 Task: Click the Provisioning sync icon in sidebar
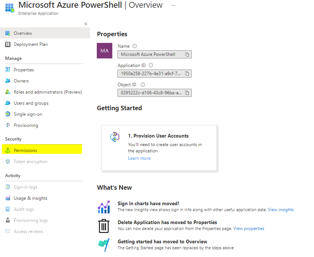click(x=8, y=125)
